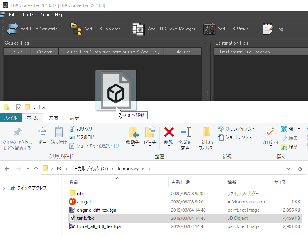The image size is (308, 237).
Task: Open the recent locations dropdown arrow
Action: click(x=28, y=169)
